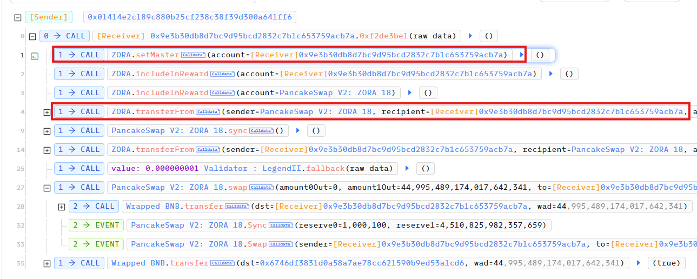Click the '1 → CALL' badge on sync row
Screen dimensions: 697x279
(x=79, y=130)
